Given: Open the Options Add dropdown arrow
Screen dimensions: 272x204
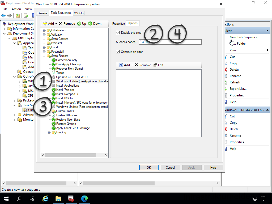Looking at the screenshot, I should (x=132, y=65).
